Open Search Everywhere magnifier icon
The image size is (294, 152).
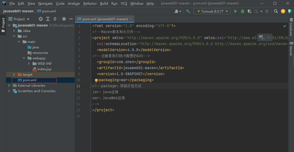pyautogui.click(x=276, y=11)
